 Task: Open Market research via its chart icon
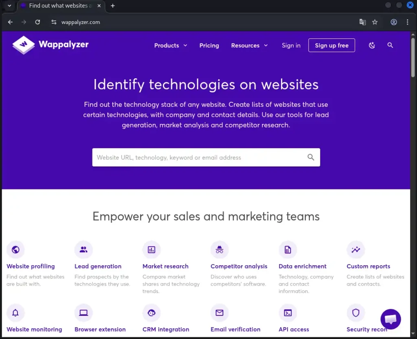151,249
